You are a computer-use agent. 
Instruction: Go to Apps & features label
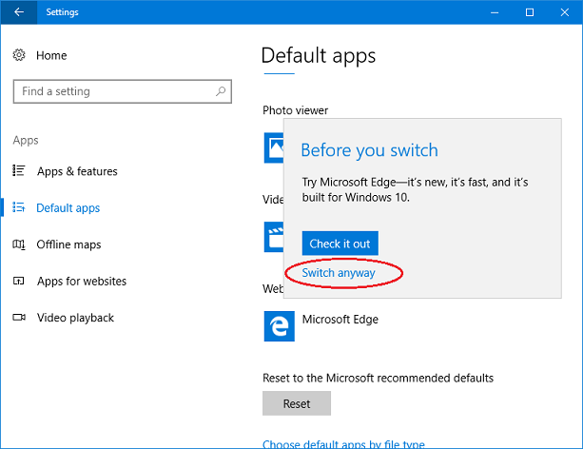[x=77, y=171]
